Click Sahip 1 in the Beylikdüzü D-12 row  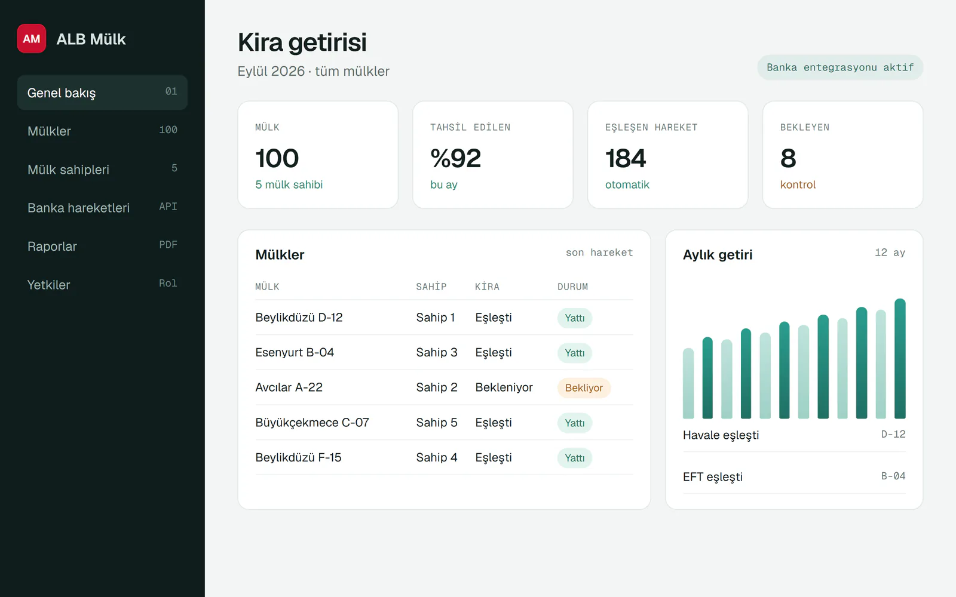tap(436, 318)
